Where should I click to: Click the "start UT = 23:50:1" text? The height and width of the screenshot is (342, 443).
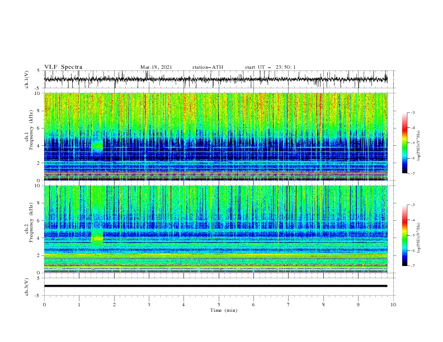270,67
